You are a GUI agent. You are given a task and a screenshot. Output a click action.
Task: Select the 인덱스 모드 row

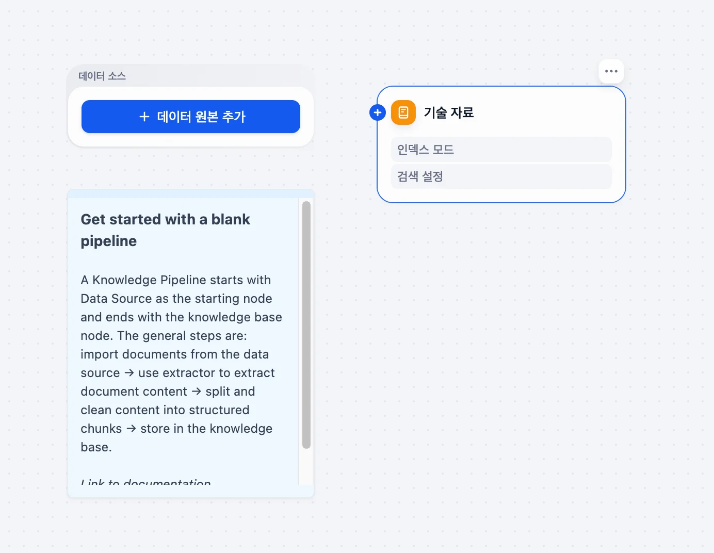[501, 150]
